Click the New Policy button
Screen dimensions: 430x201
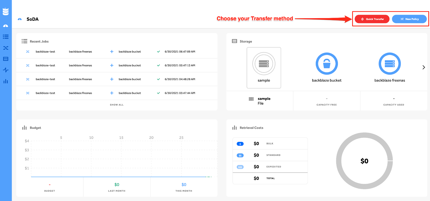(409, 19)
